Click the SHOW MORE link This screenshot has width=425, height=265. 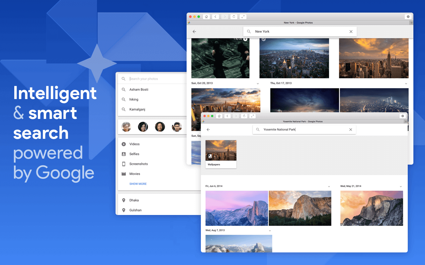pyautogui.click(x=138, y=184)
